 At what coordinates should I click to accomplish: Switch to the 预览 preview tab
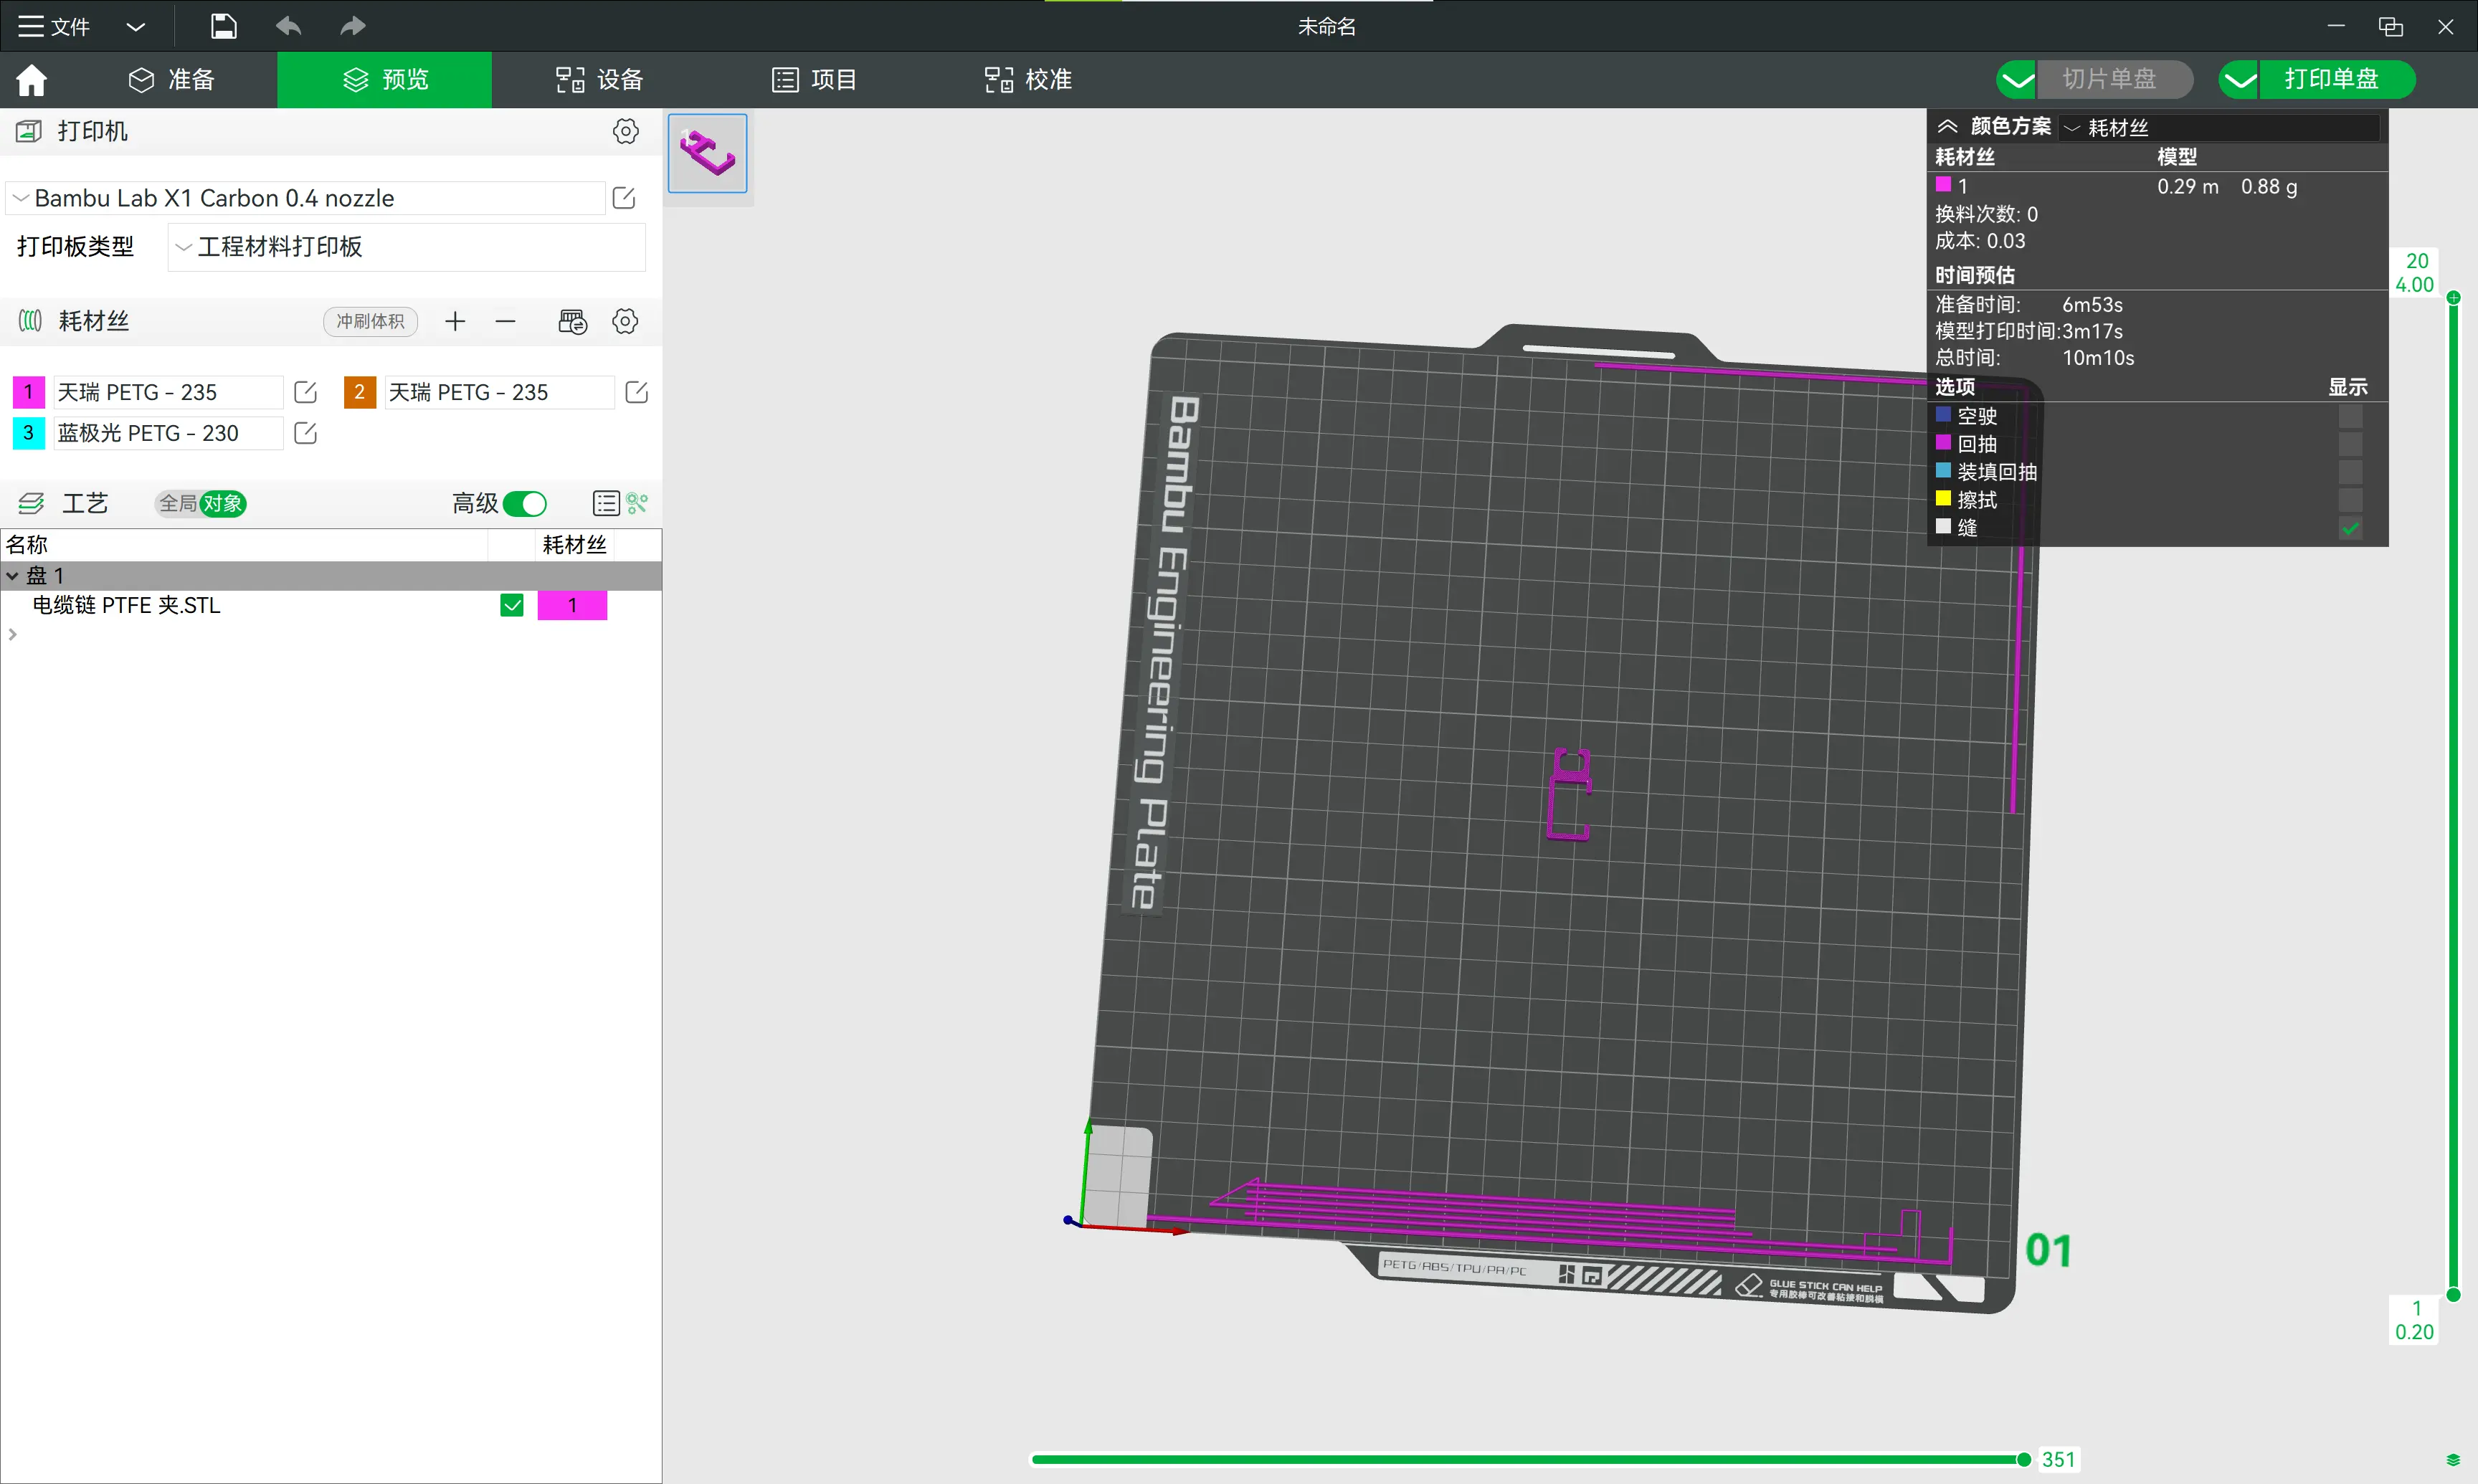click(x=385, y=80)
